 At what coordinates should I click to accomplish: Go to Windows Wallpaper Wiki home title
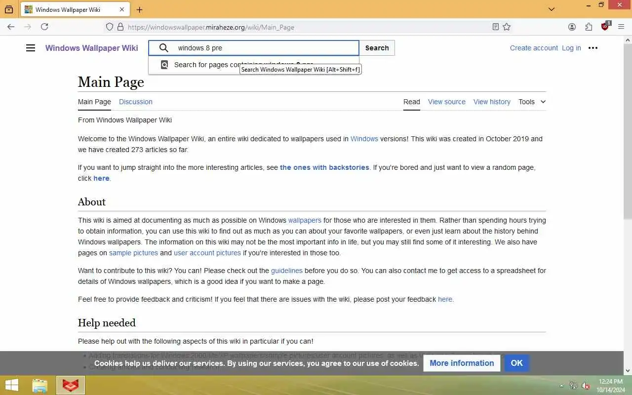coord(92,48)
